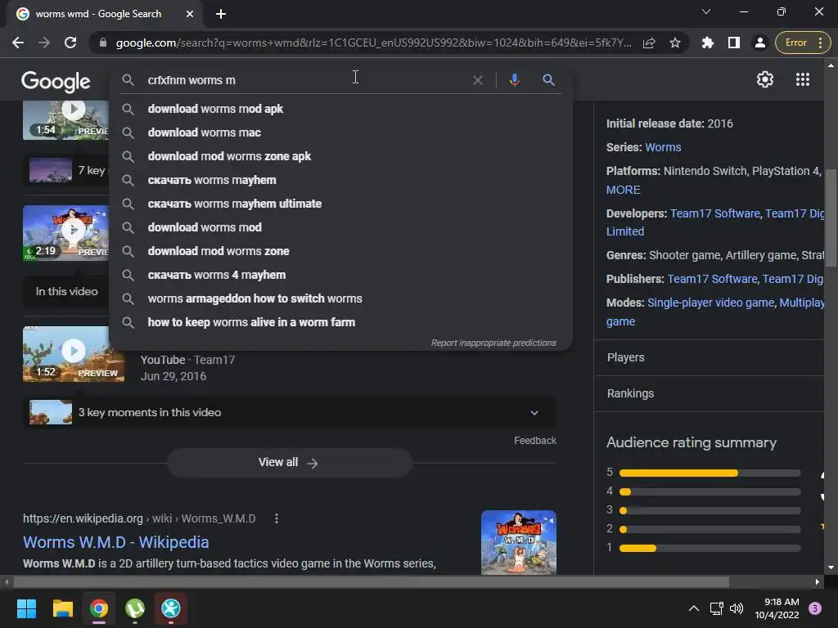838x628 pixels.
Task: Click MORE under Platforms
Action: coord(623,190)
